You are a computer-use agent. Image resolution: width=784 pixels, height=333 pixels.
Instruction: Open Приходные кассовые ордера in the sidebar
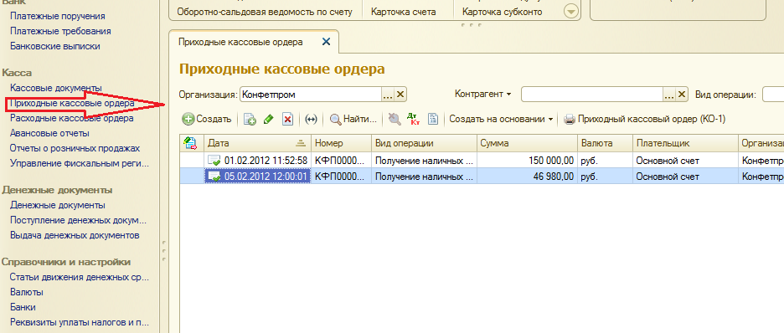tap(72, 104)
